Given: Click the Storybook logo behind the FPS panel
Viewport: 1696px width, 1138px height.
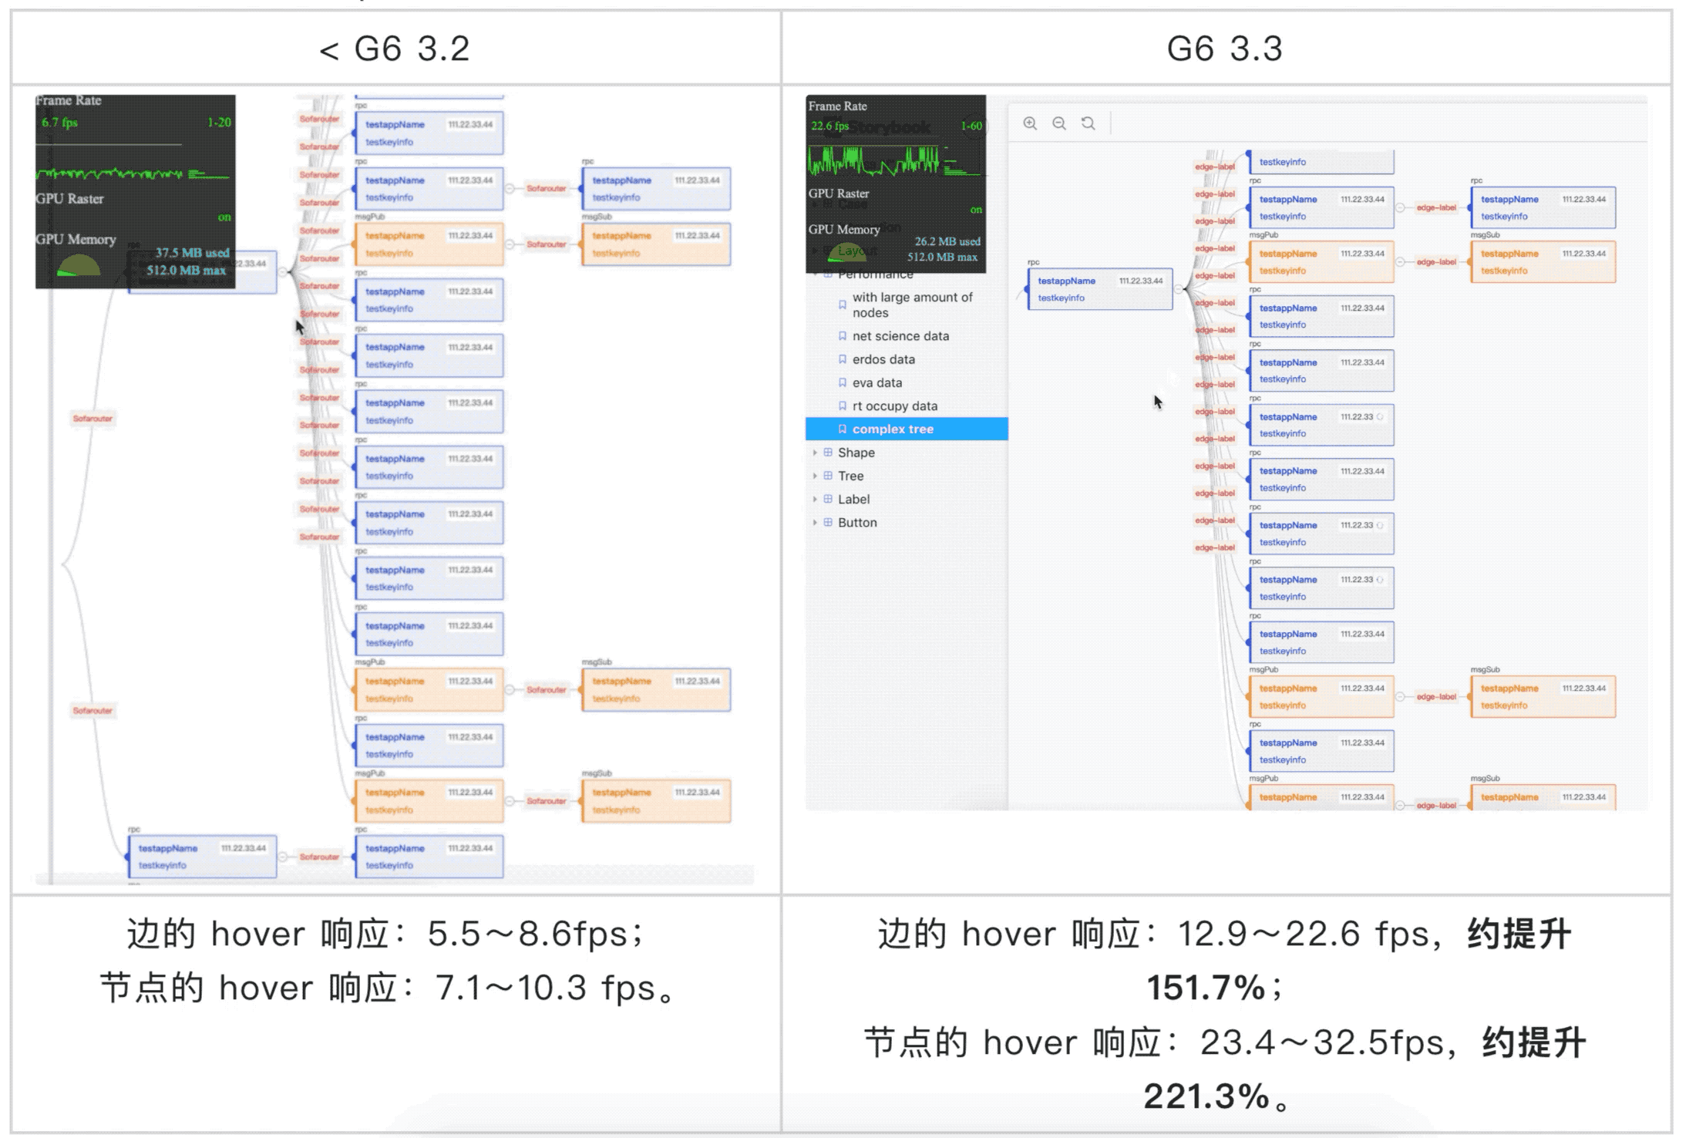Looking at the screenshot, I should pyautogui.click(x=890, y=127).
